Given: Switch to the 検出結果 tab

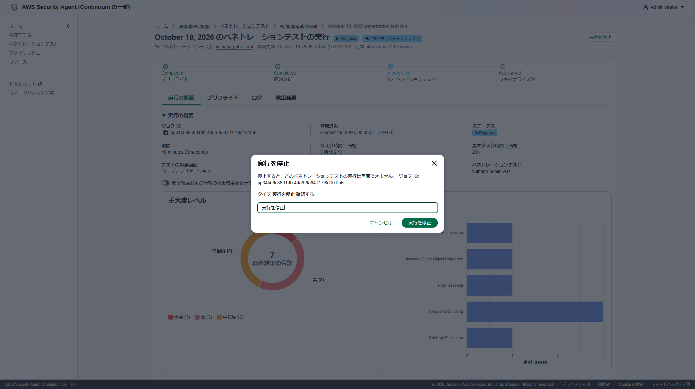Looking at the screenshot, I should [286, 98].
